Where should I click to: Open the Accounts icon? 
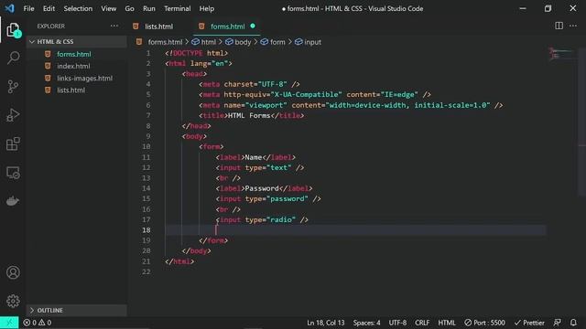[13, 272]
